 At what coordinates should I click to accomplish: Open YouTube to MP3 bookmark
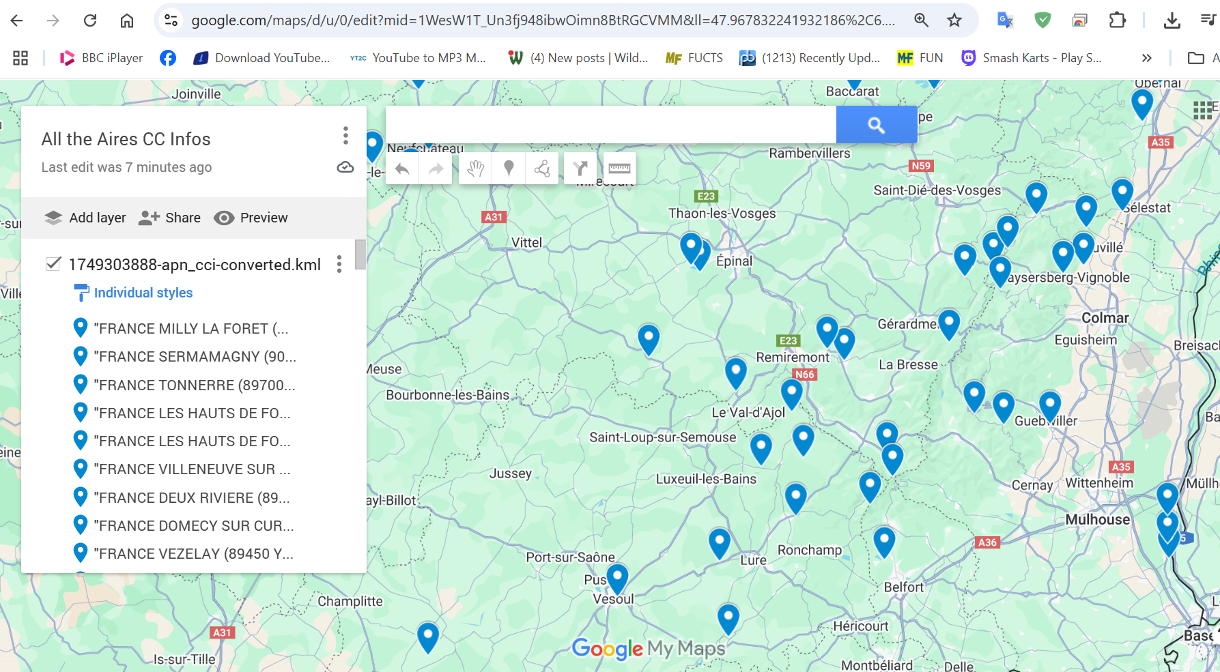[418, 58]
